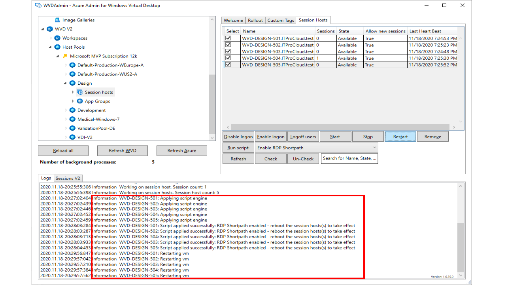Screen dimensions: 506x285
Task: Click the Host Pools node icon
Action: click(x=57, y=47)
